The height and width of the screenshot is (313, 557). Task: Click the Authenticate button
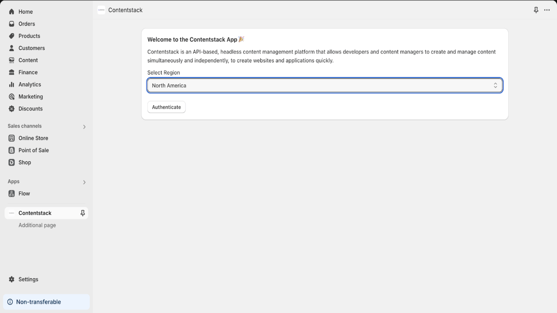[x=166, y=107]
